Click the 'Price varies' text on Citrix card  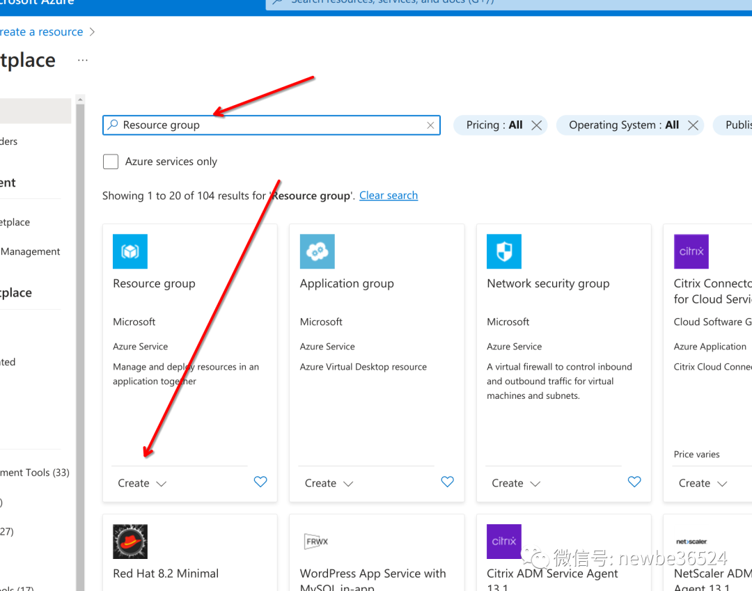696,455
